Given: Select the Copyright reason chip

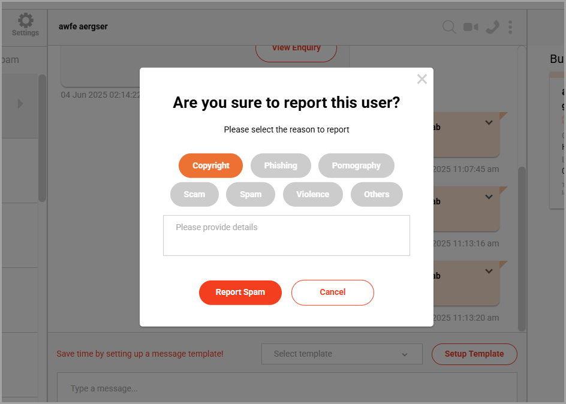Looking at the screenshot, I should (x=211, y=165).
